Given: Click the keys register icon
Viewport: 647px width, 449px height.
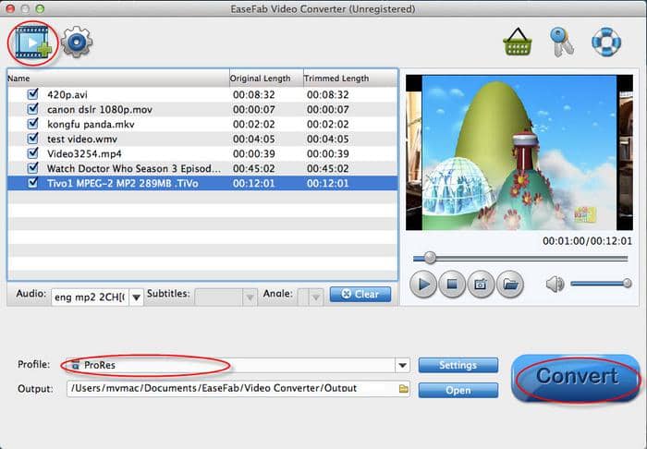Looking at the screenshot, I should point(562,42).
